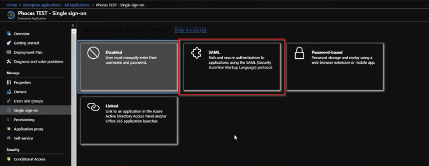
Task: Click the Owners people icon
Action: [9, 92]
